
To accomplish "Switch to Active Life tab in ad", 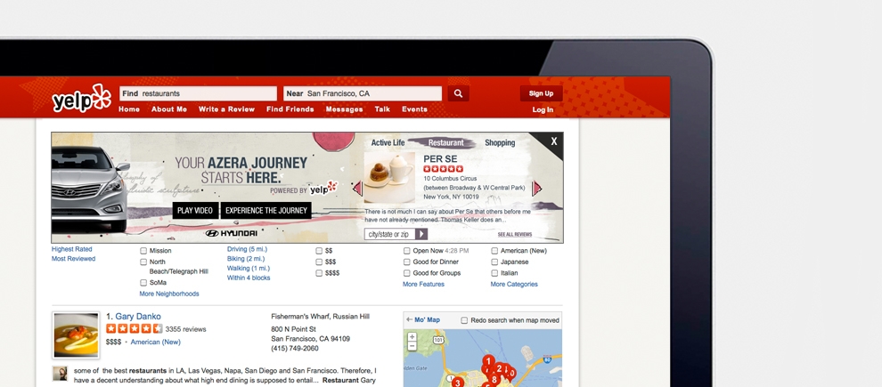I will [388, 143].
